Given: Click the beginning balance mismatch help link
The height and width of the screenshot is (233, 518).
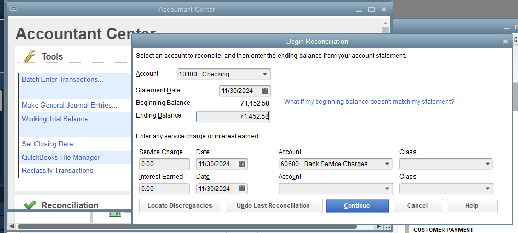Looking at the screenshot, I should tap(369, 102).
